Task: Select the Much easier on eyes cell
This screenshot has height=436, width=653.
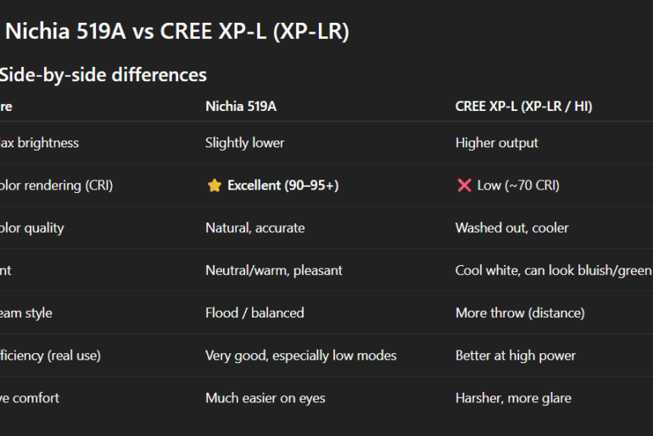Action: click(x=265, y=398)
